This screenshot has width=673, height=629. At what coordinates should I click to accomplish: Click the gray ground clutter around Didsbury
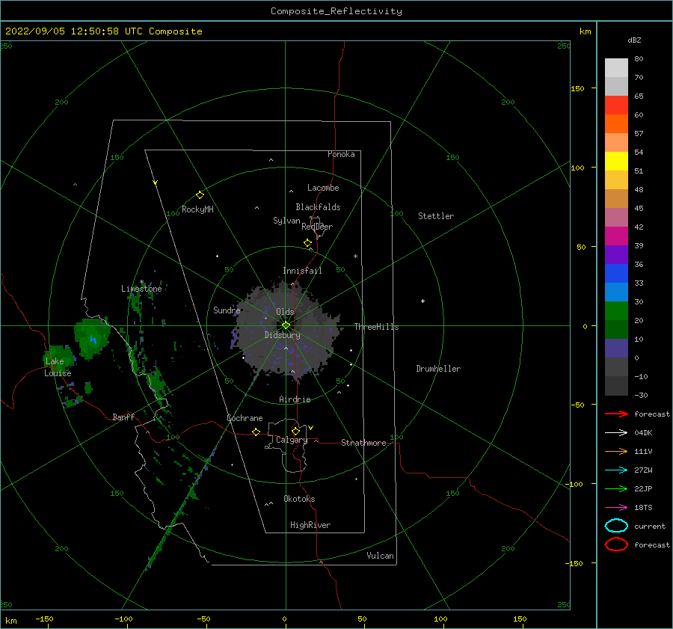click(286, 330)
